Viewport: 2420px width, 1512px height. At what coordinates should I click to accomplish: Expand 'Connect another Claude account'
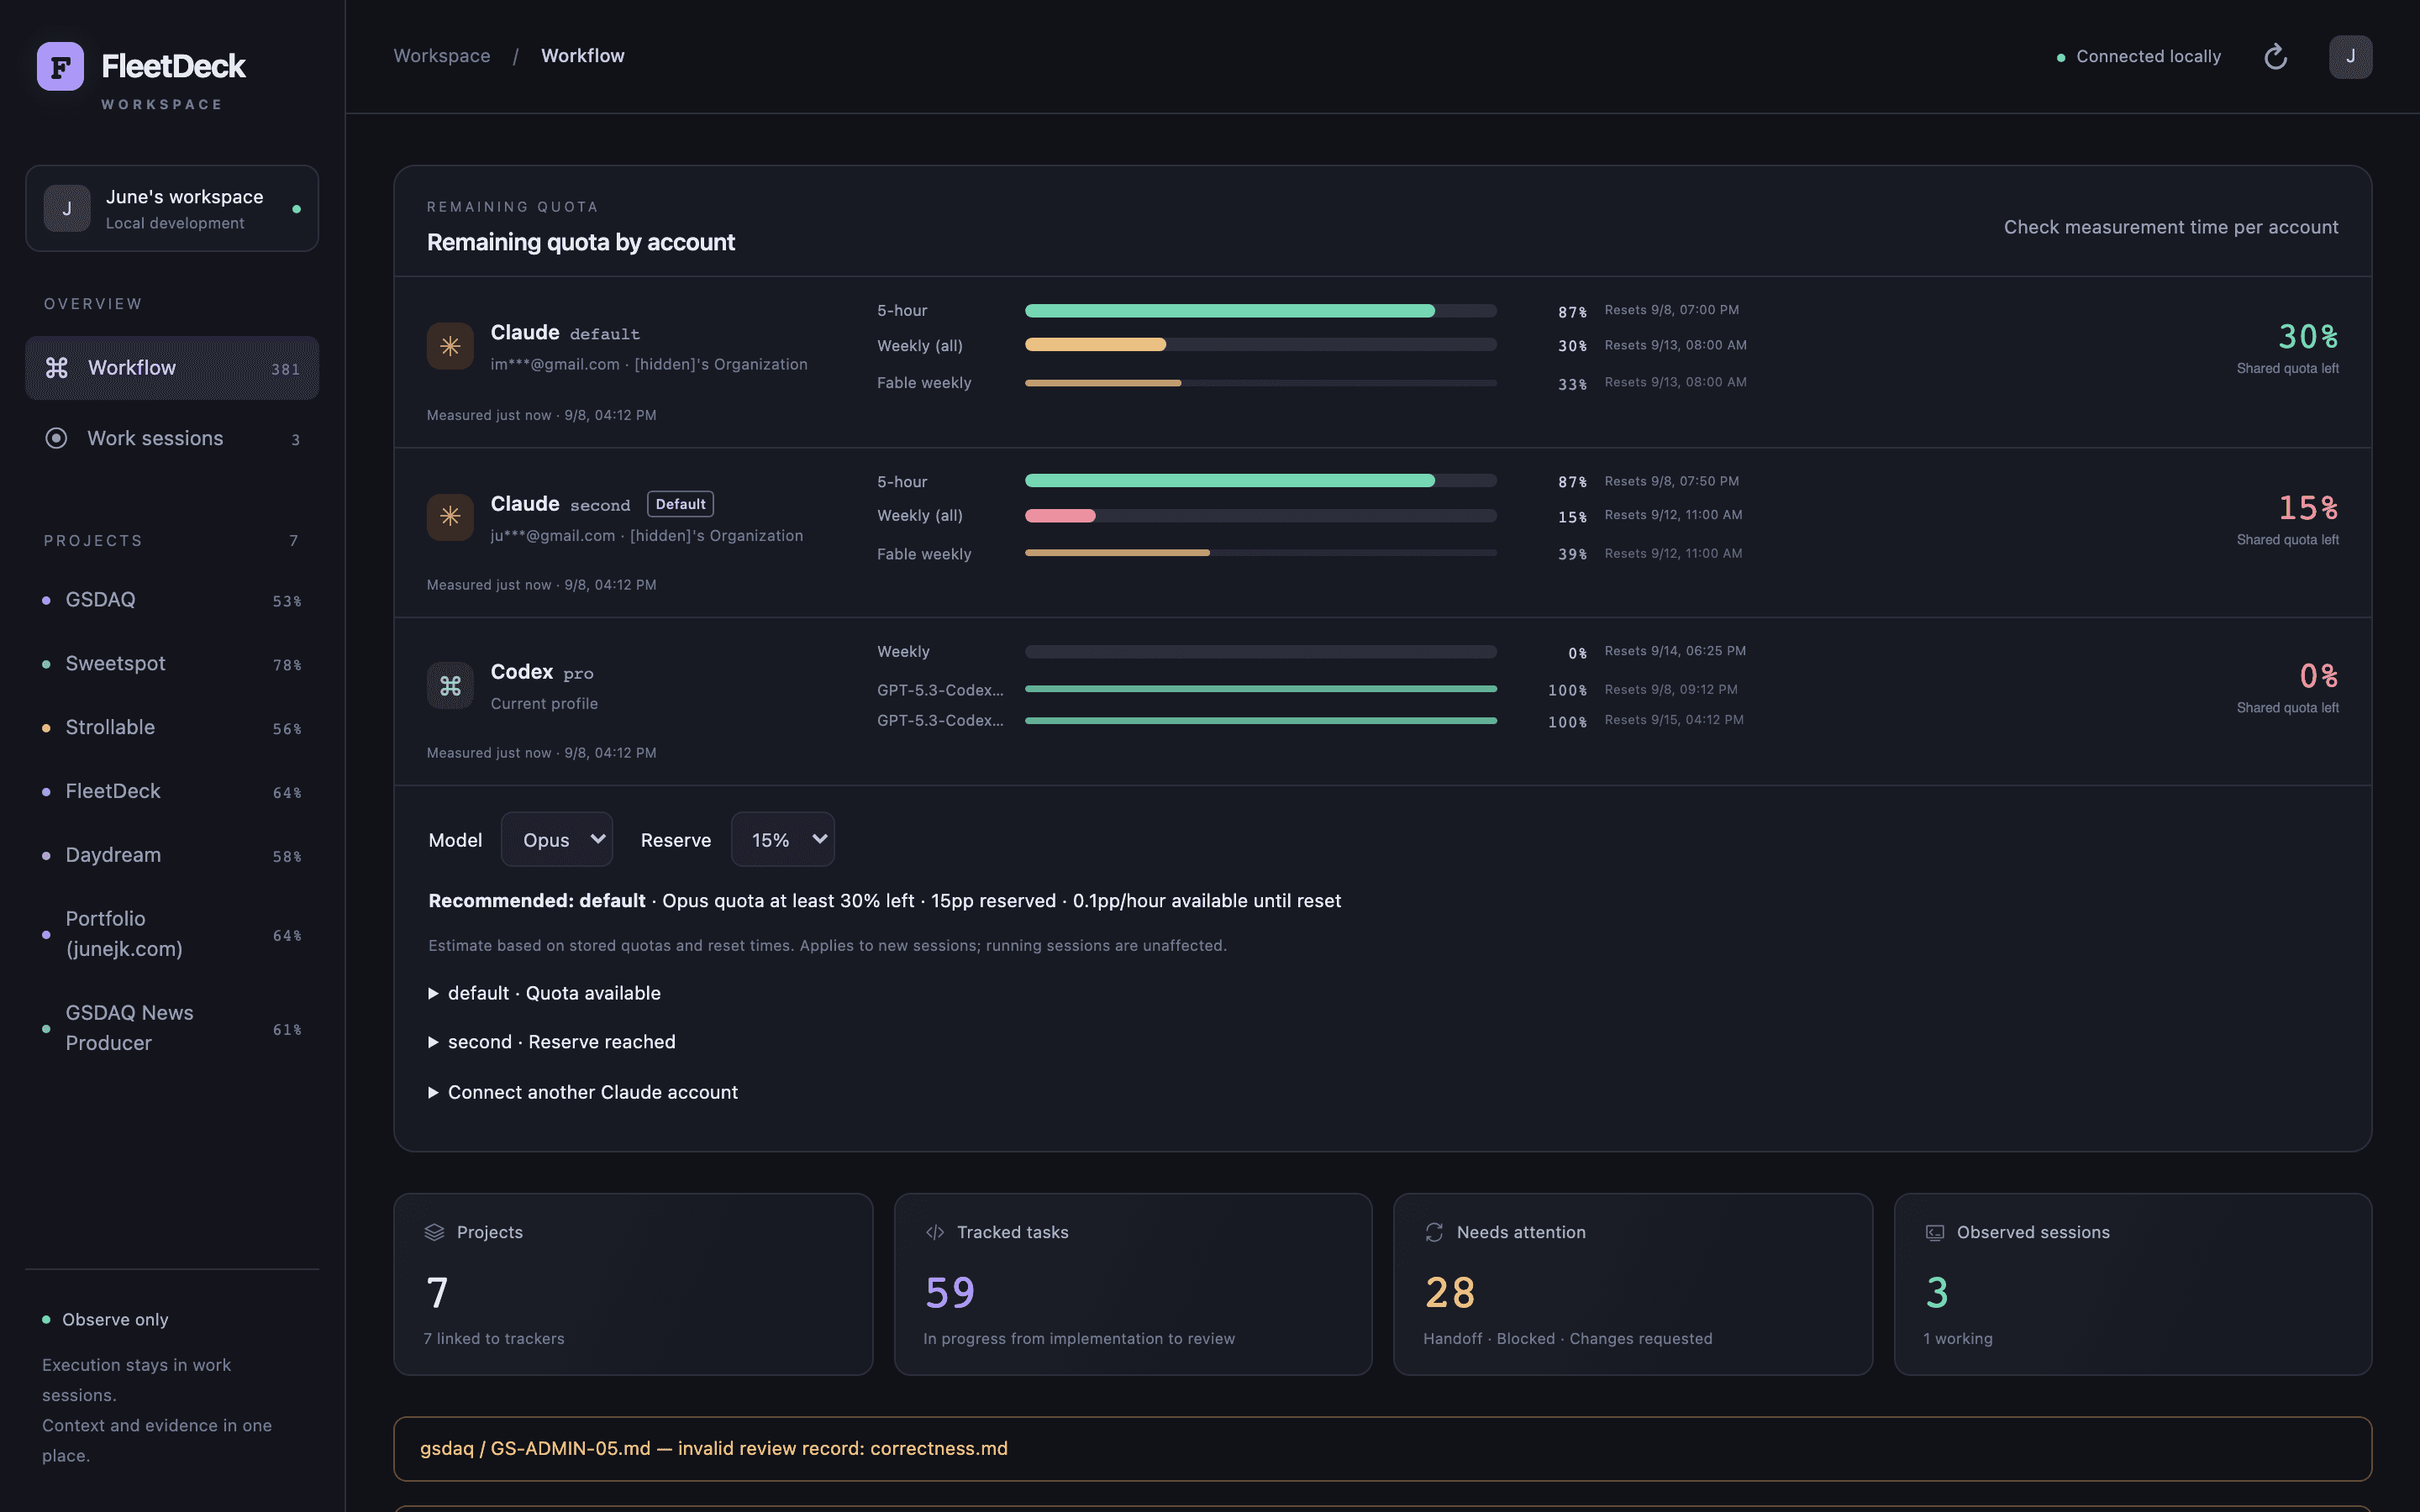tap(583, 1092)
